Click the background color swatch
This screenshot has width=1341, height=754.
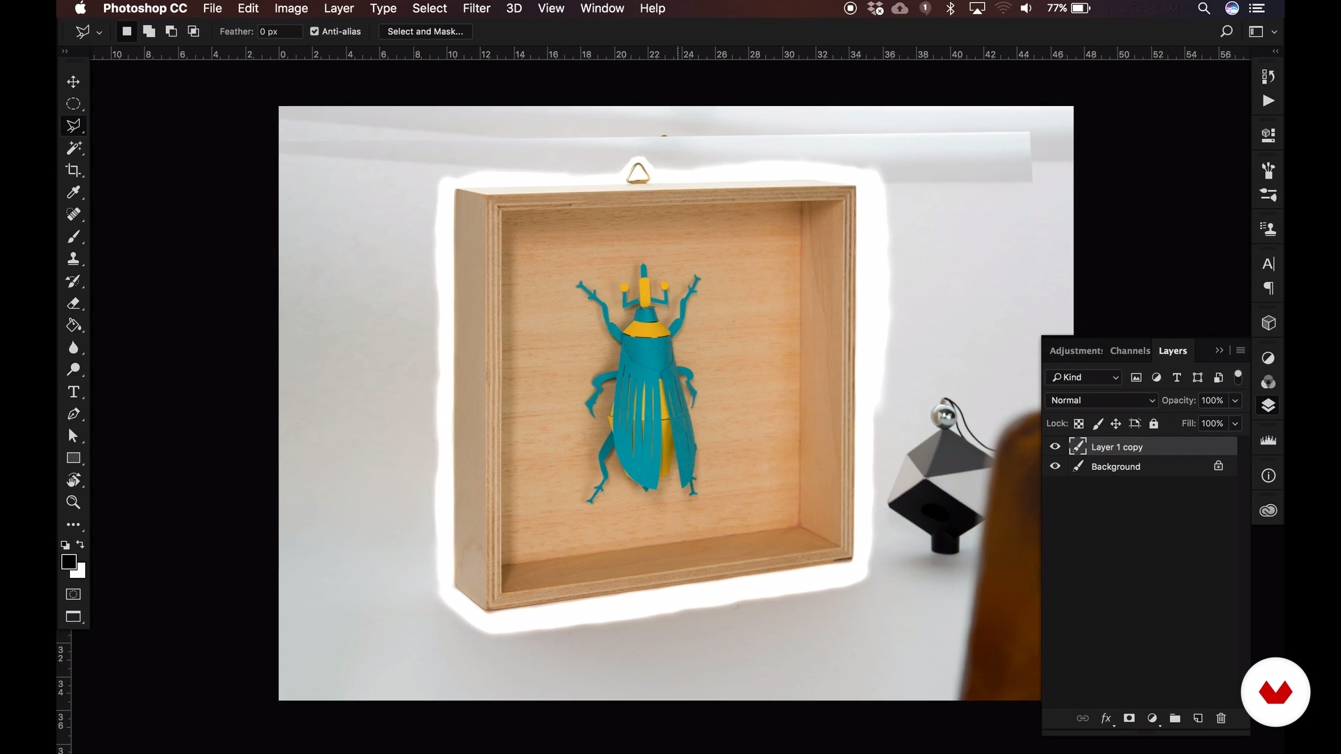pyautogui.click(x=81, y=573)
